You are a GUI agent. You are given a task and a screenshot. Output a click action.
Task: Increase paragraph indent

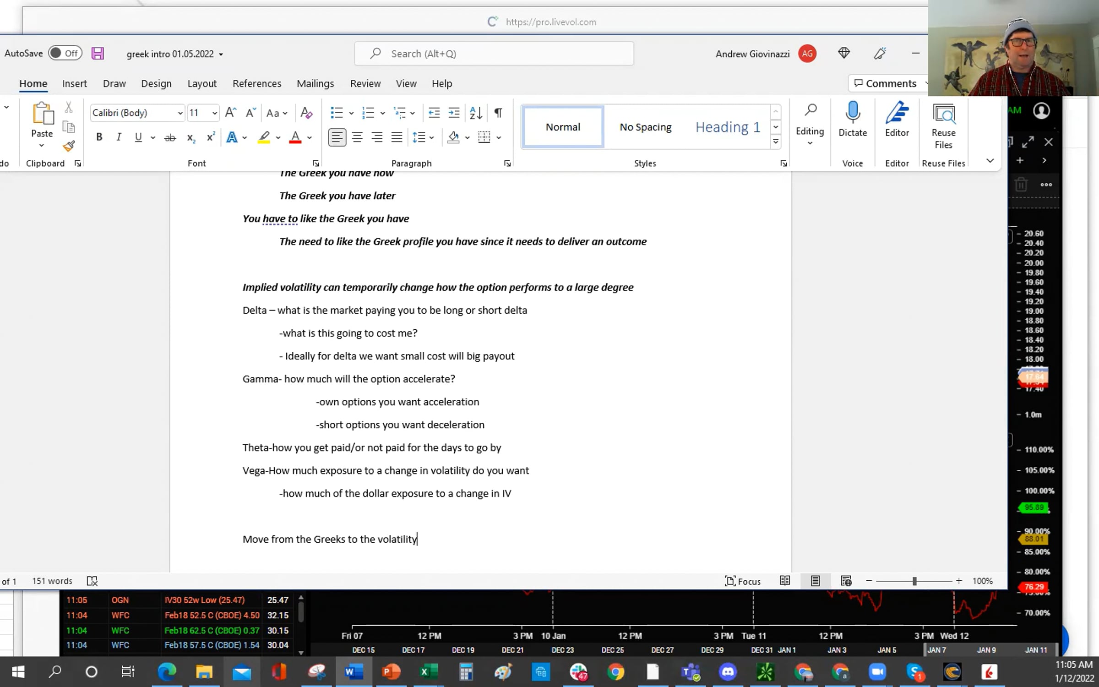pos(454,113)
